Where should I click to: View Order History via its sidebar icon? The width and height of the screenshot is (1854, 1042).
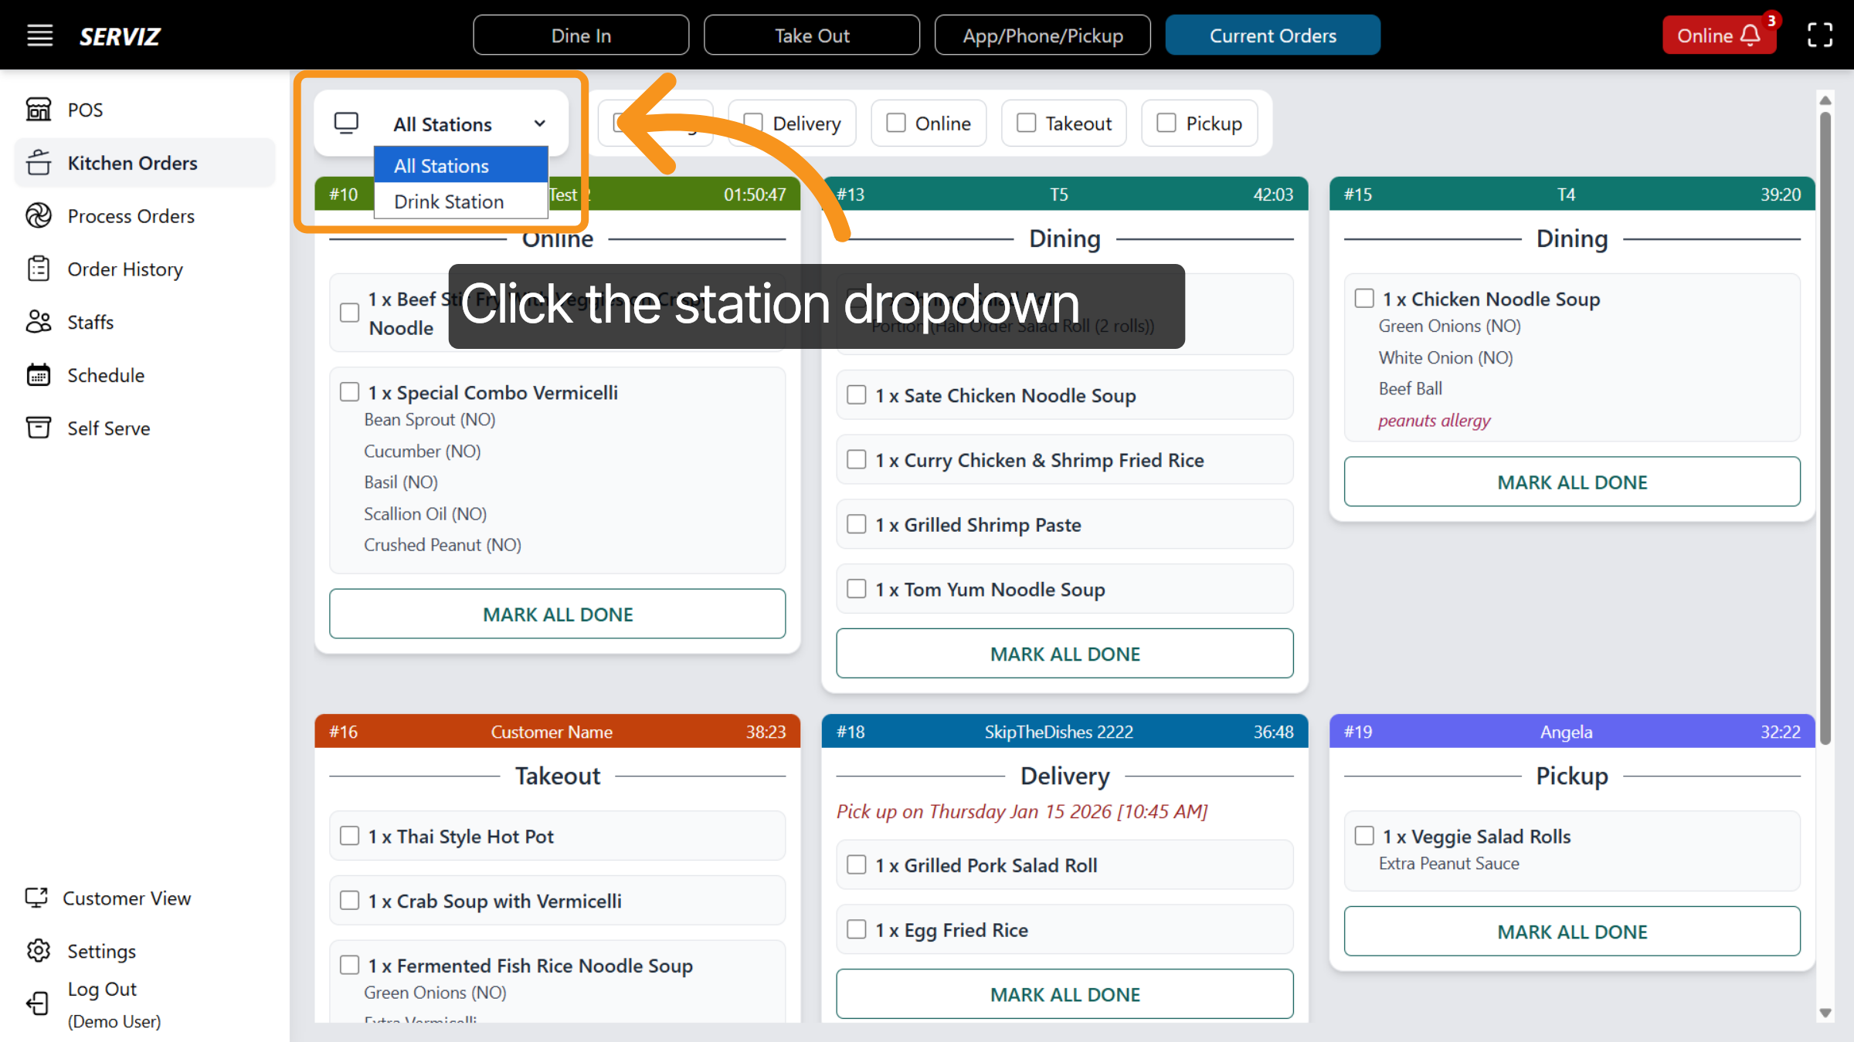tap(39, 269)
